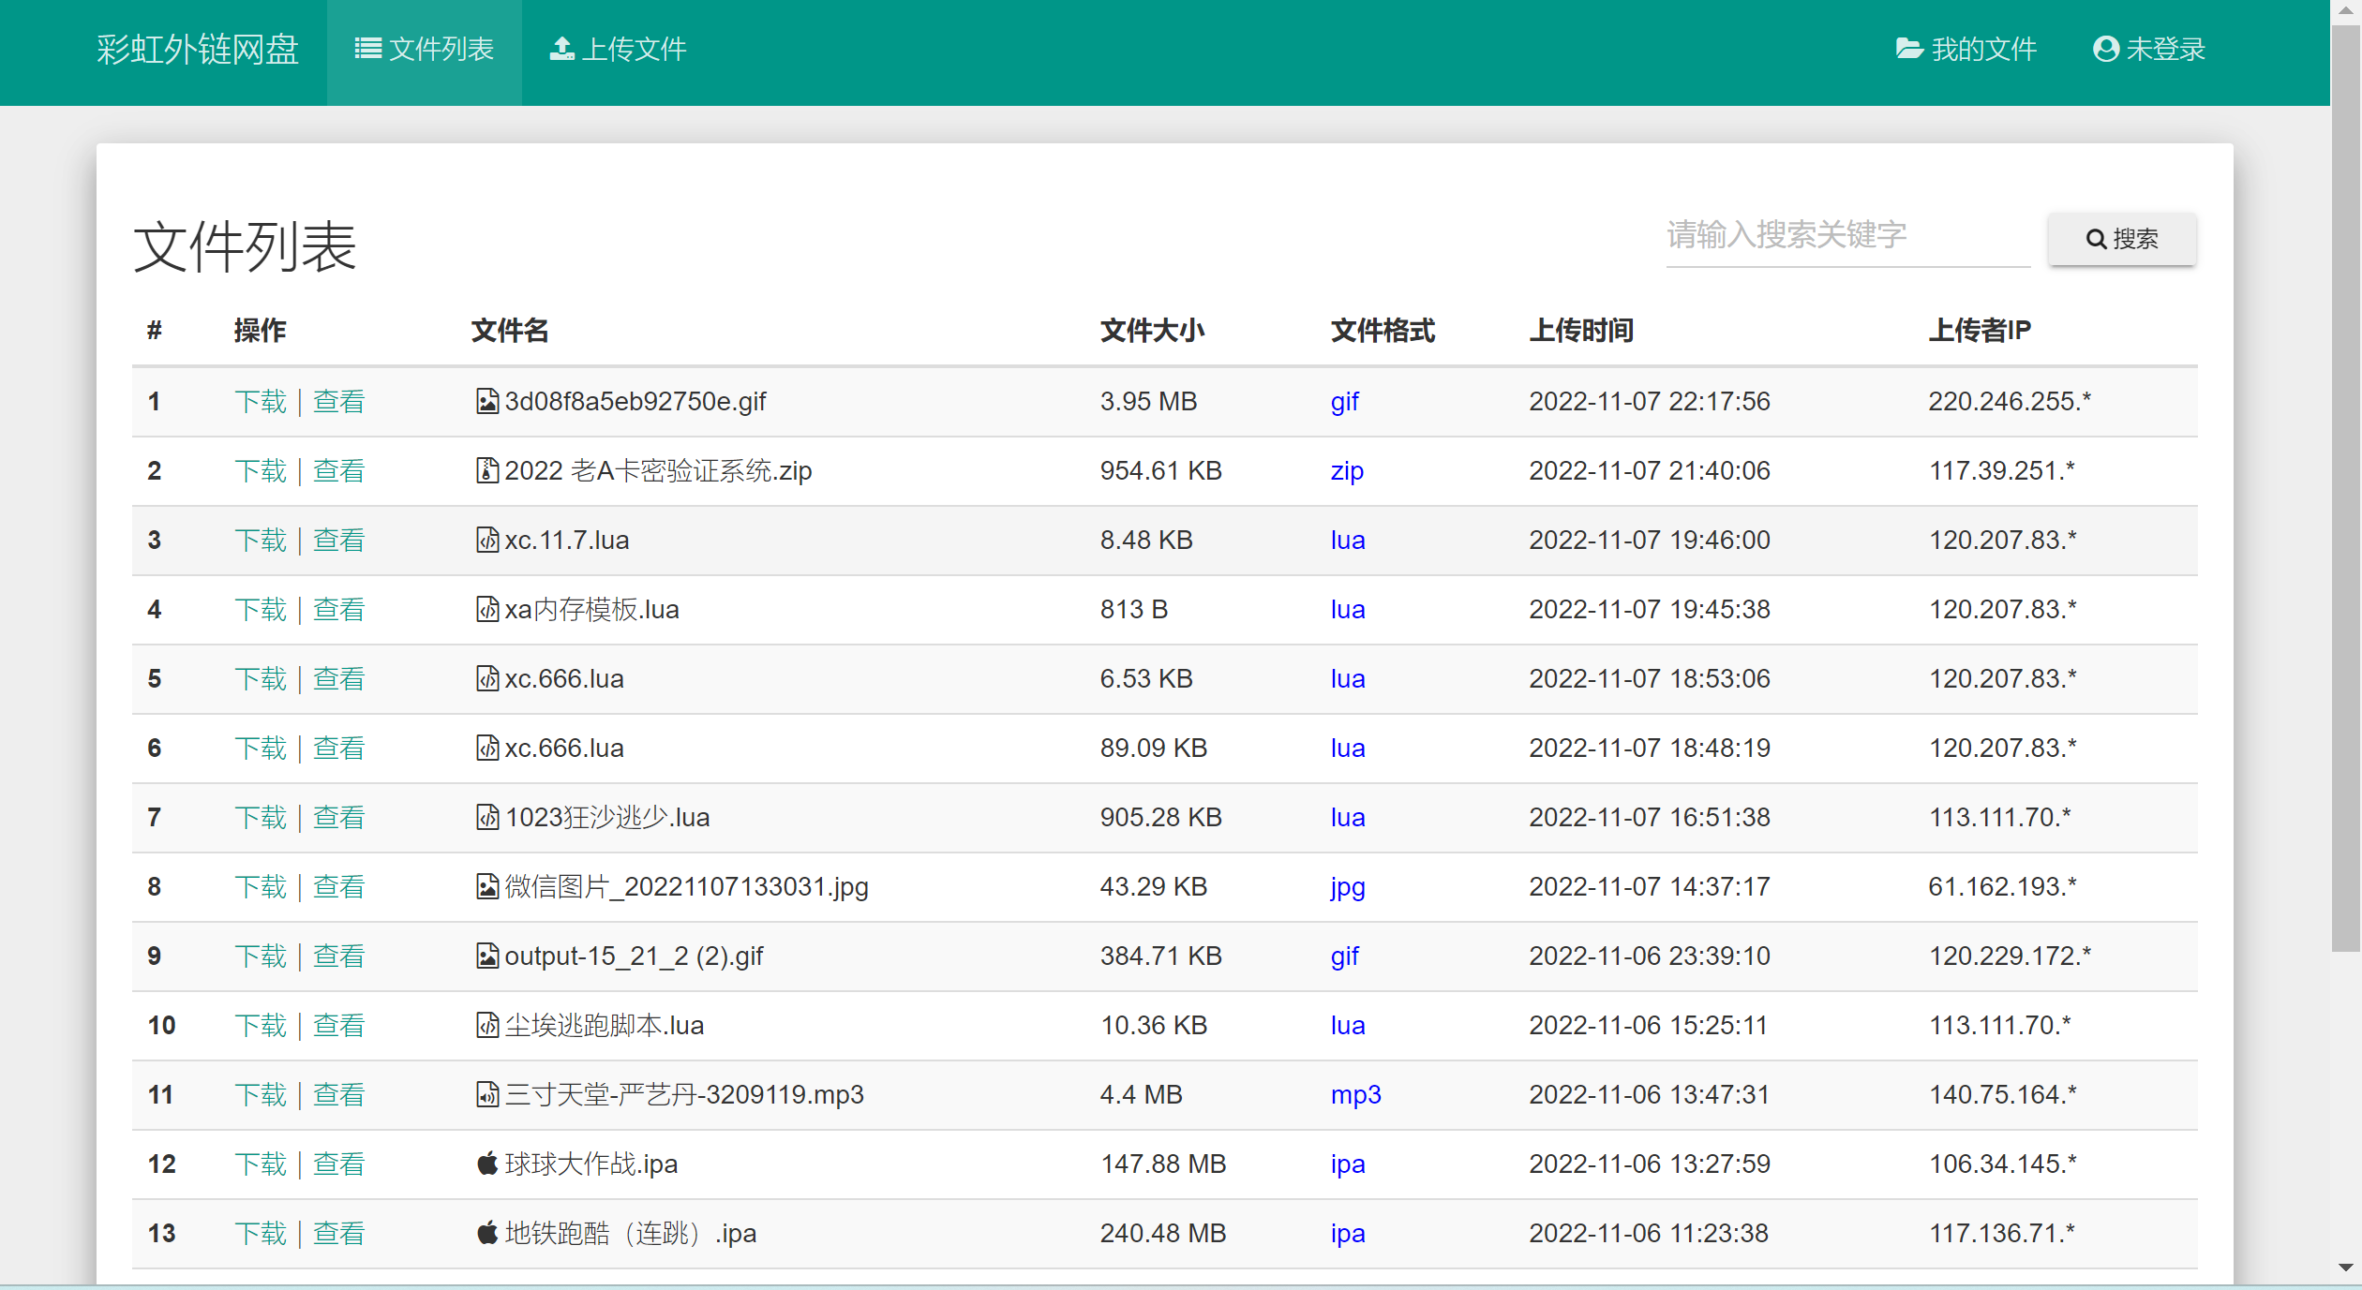
Task: Open 我的文件 in the header
Action: tap(1966, 50)
